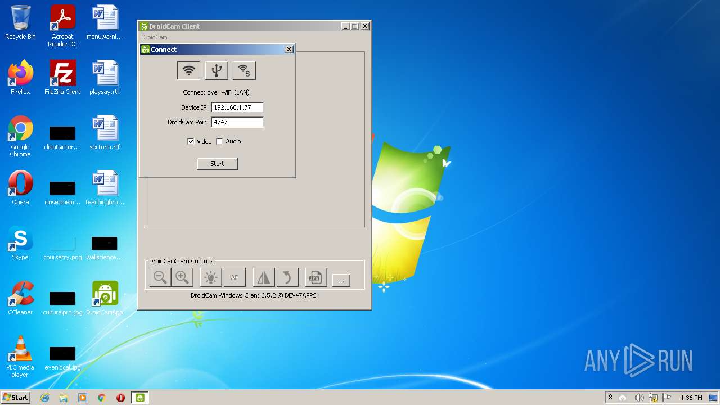Switch to DroidCam taskbar button
The width and height of the screenshot is (720, 405).
[139, 398]
